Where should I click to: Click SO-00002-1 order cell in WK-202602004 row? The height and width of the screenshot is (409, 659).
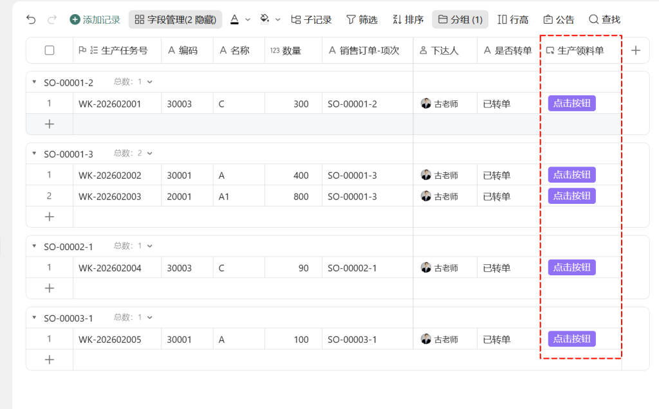coord(367,268)
